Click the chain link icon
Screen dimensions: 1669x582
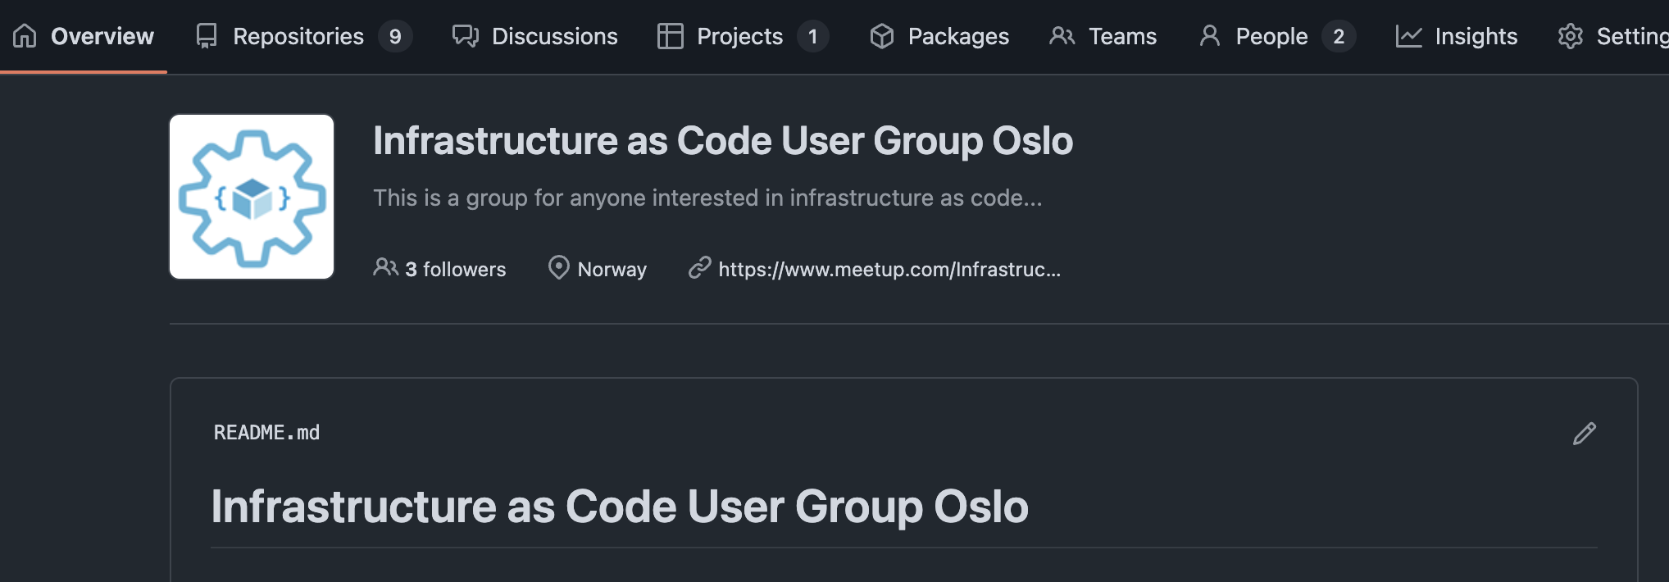pyautogui.click(x=699, y=268)
